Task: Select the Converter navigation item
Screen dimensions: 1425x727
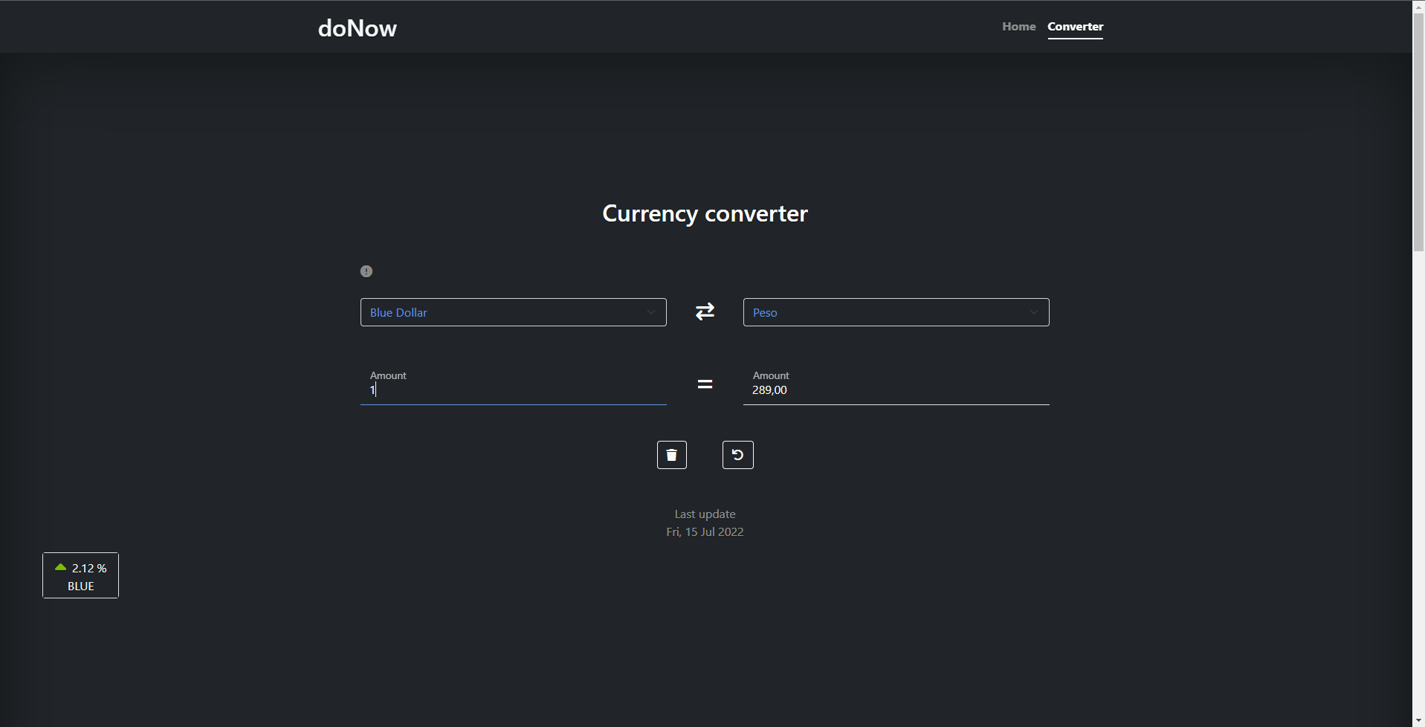Action: (x=1075, y=26)
